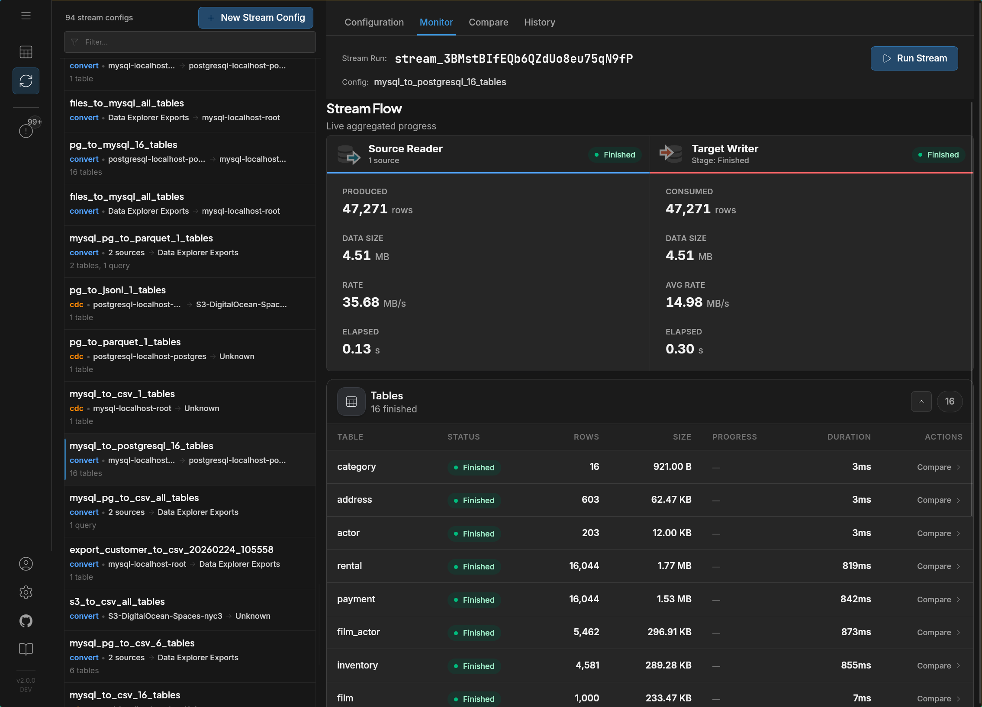982x707 pixels.
Task: Select pg_to_parquet_1_tables stream config
Action: pos(190,356)
